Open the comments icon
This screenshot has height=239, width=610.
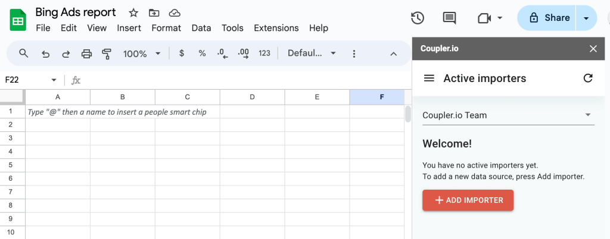click(449, 18)
